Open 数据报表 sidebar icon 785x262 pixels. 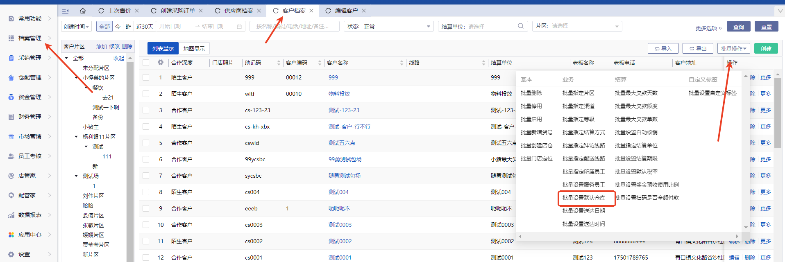click(11, 215)
